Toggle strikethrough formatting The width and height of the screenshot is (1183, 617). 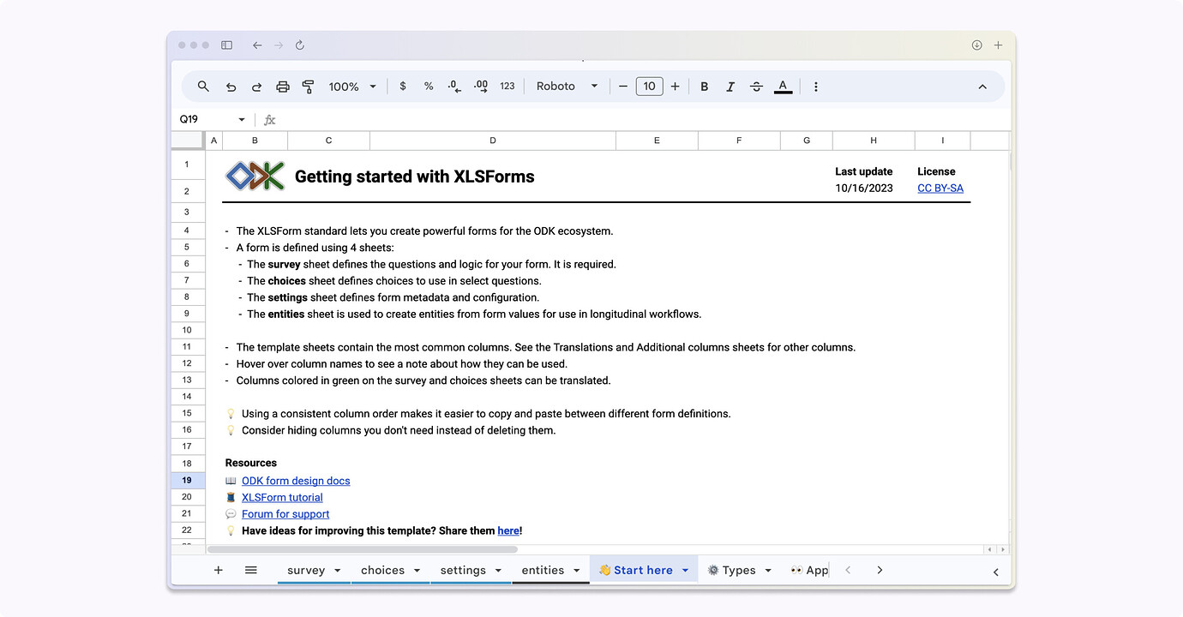[x=756, y=87]
